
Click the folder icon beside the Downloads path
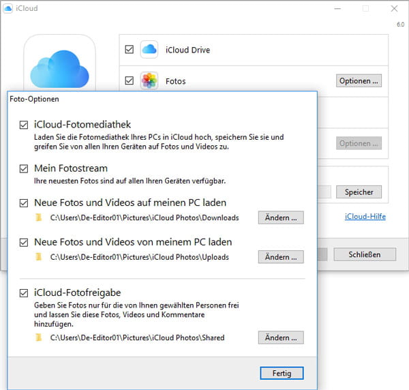[39, 217]
